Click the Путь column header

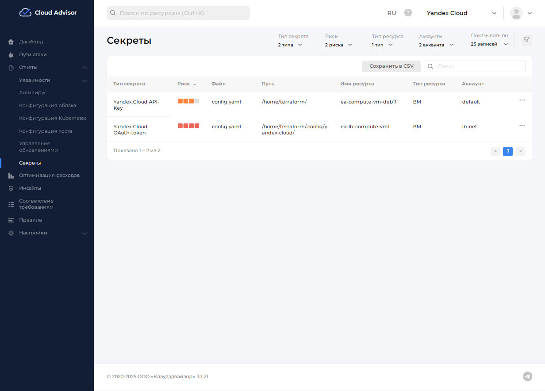click(268, 84)
